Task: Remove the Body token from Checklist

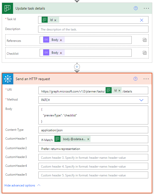Action: tap(61, 53)
